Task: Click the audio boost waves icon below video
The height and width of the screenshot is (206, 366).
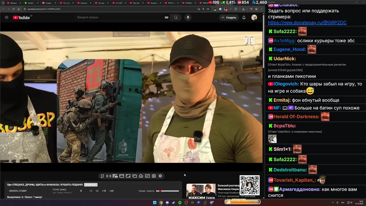Action: (x=109, y=176)
